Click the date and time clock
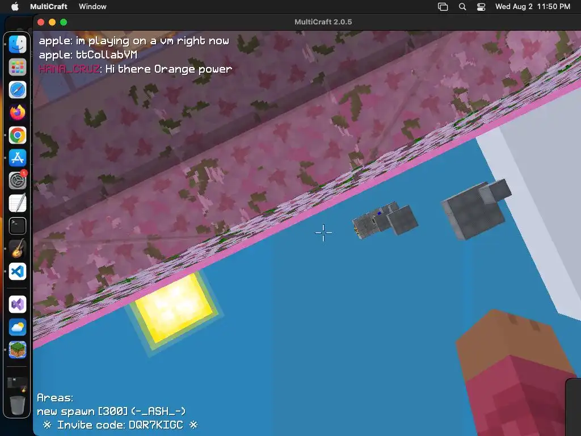Image resolution: width=581 pixels, height=436 pixels. coord(532,6)
